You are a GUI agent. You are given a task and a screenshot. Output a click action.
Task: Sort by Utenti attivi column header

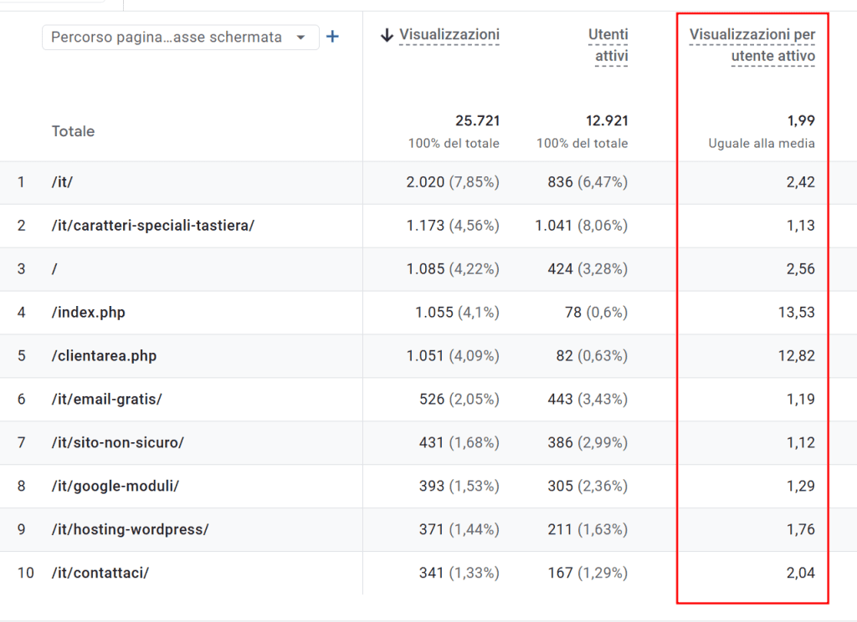click(608, 45)
